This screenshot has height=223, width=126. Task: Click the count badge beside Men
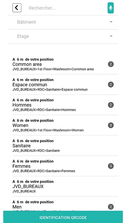[111, 207]
